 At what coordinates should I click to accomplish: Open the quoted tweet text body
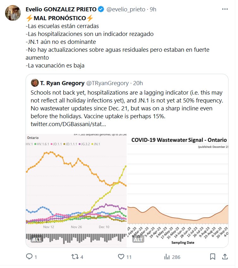(x=126, y=104)
